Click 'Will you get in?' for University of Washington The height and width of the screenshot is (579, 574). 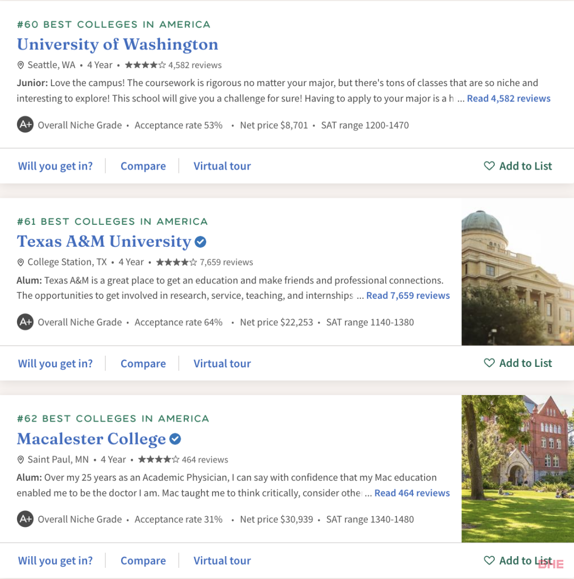(x=55, y=166)
